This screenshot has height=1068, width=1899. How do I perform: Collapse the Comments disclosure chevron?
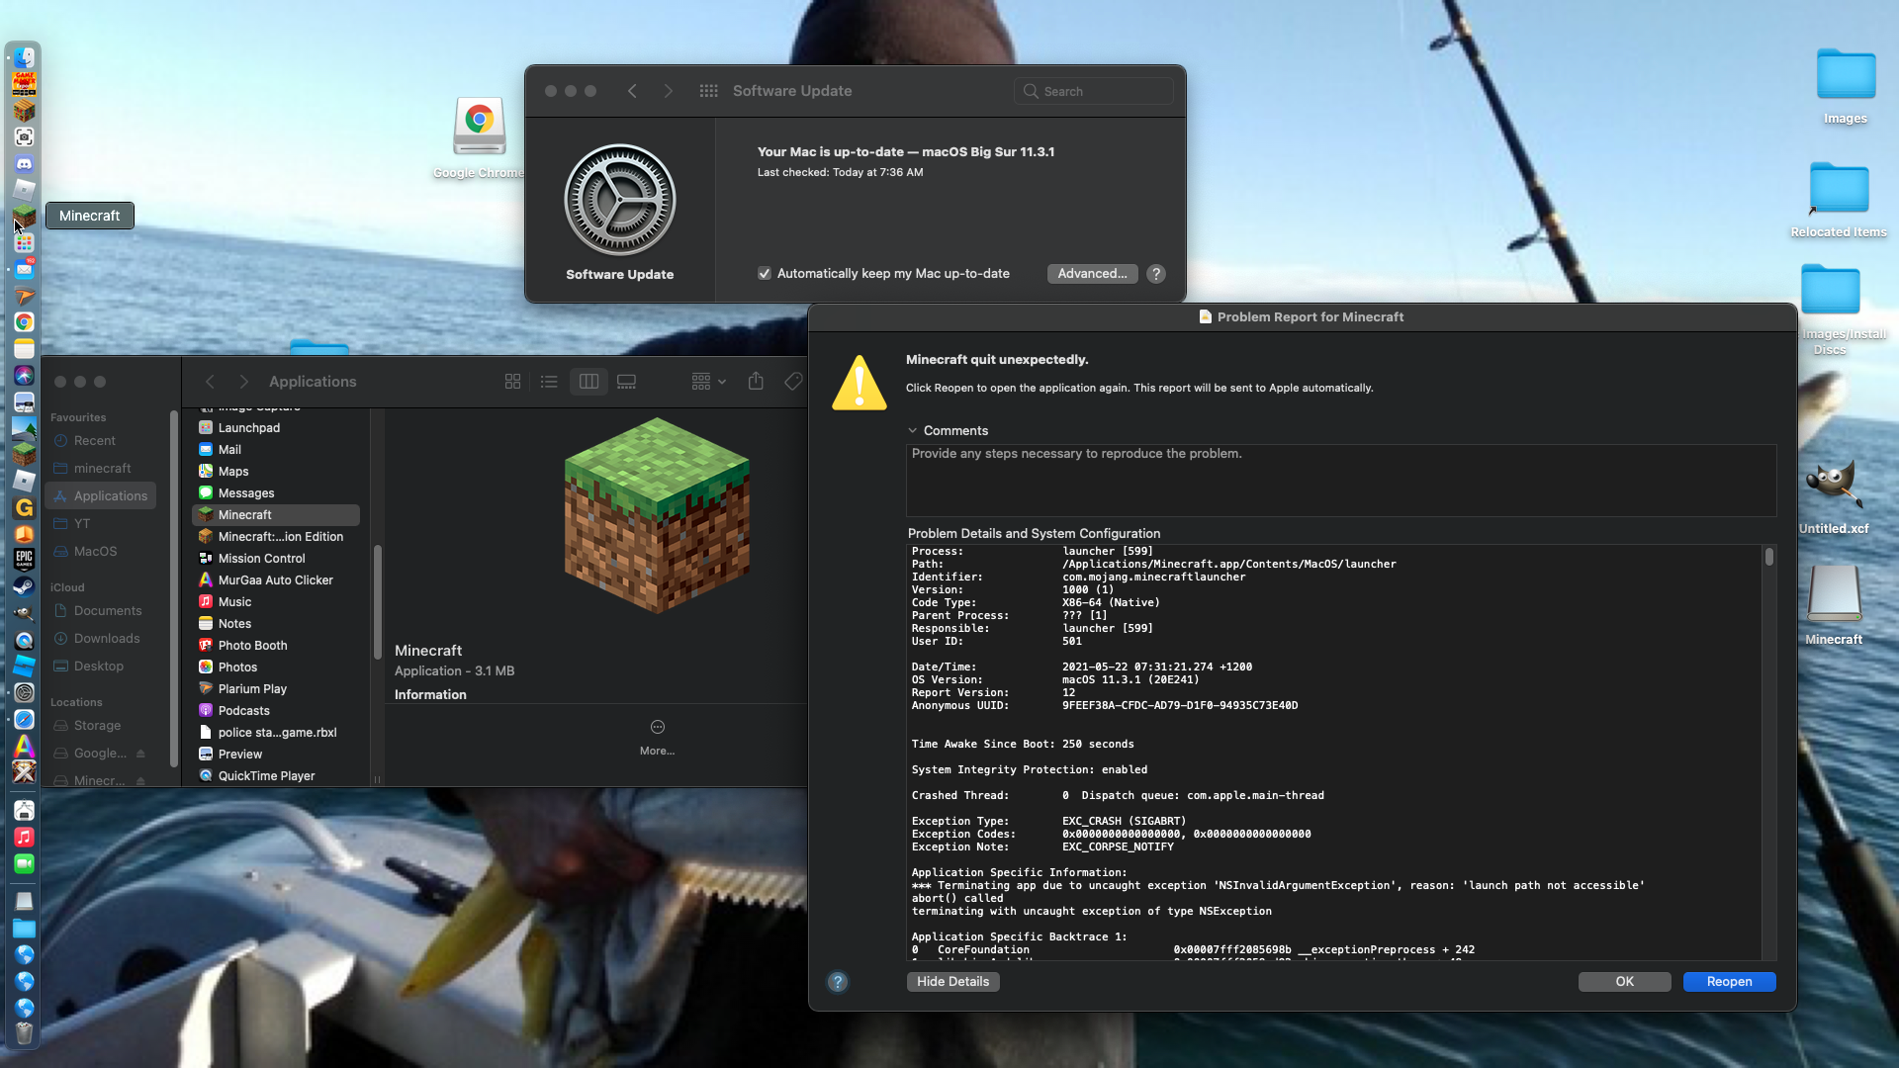point(912,431)
